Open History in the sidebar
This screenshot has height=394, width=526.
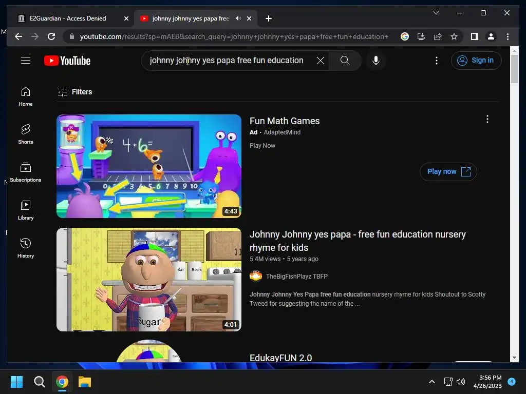26,248
